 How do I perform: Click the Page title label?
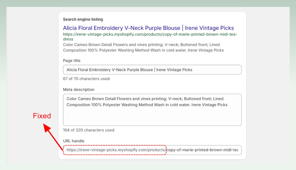(x=72, y=61)
